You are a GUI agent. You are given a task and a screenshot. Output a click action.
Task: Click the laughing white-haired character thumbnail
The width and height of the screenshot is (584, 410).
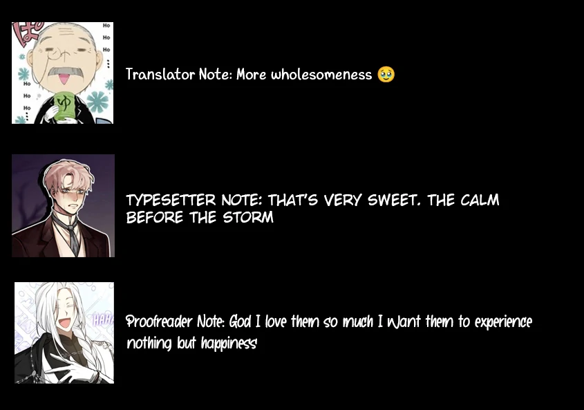coord(64,333)
